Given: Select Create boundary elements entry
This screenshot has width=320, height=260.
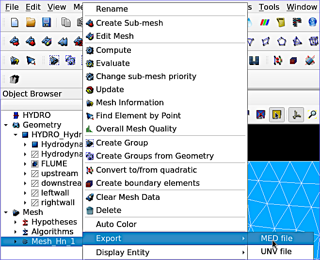Looking at the screenshot, I should click(165, 183).
